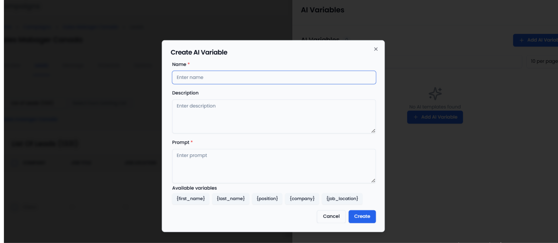Add the {company} variable chip
The width and height of the screenshot is (558, 243).
click(x=302, y=199)
